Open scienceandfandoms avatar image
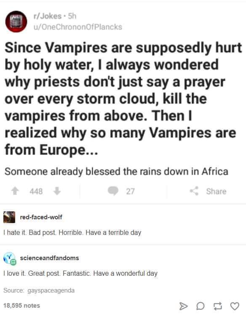Screen dimensions: 246x314 click(x=10, y=258)
